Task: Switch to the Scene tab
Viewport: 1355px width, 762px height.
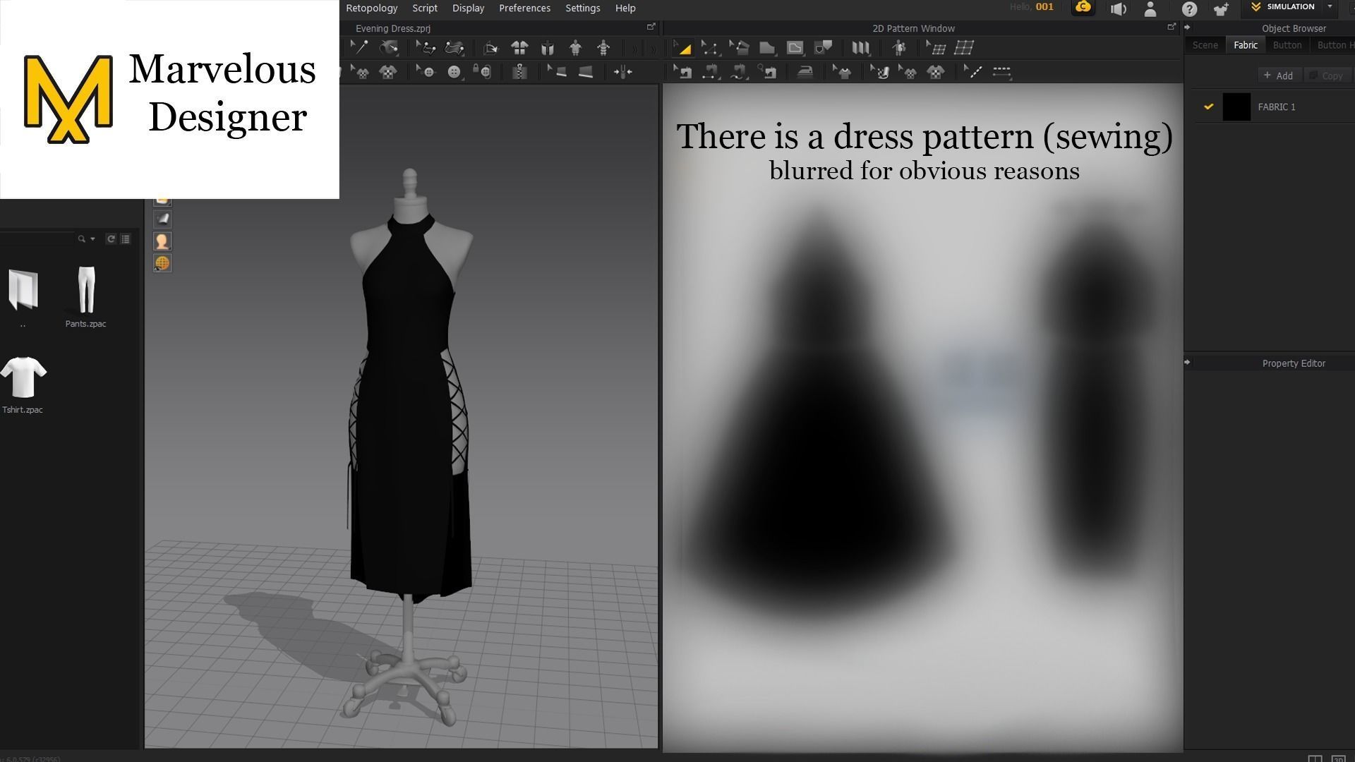Action: coord(1205,44)
